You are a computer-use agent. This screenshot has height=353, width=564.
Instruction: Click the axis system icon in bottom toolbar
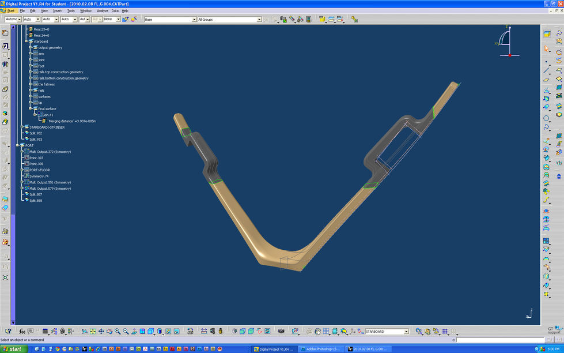(353, 331)
